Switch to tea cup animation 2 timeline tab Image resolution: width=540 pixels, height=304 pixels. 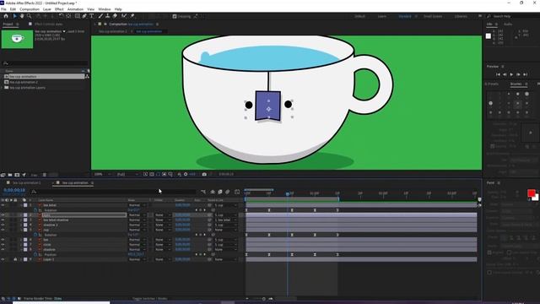click(x=26, y=183)
